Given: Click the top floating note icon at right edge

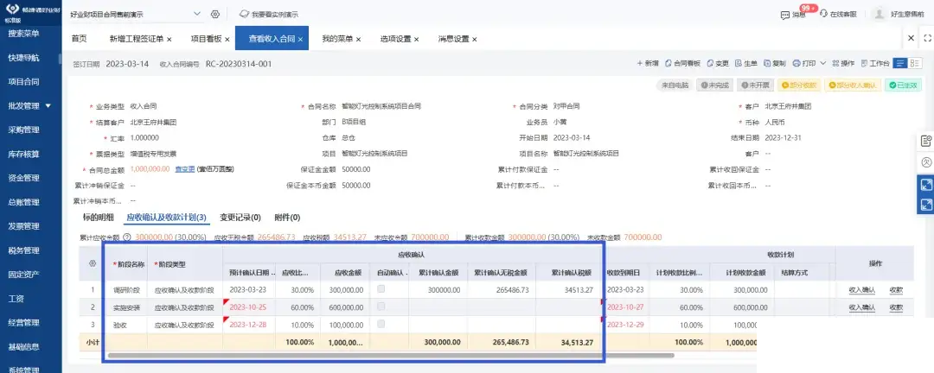Looking at the screenshot, I should (925, 141).
